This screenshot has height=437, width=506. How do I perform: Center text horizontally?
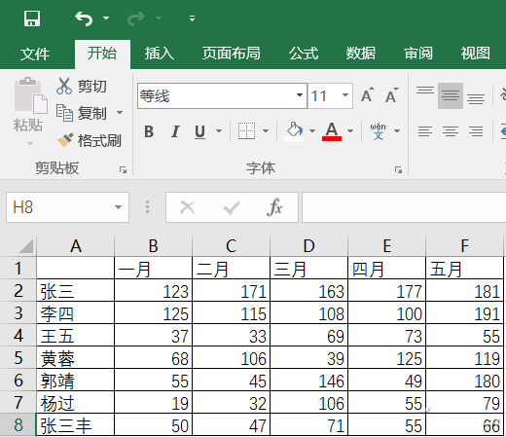point(451,131)
